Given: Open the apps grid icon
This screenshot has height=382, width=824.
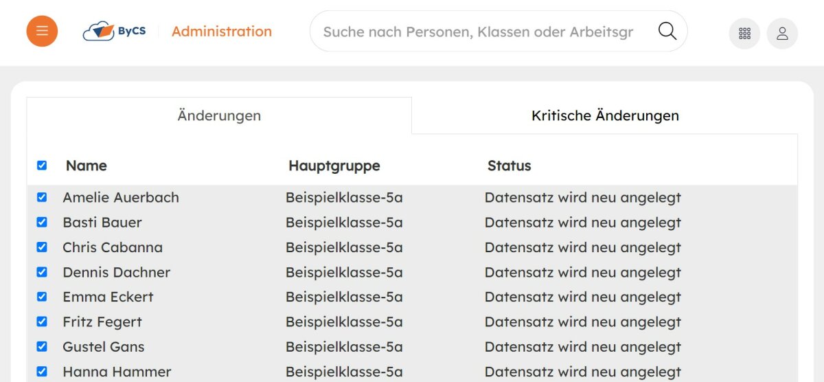Looking at the screenshot, I should click(x=744, y=33).
